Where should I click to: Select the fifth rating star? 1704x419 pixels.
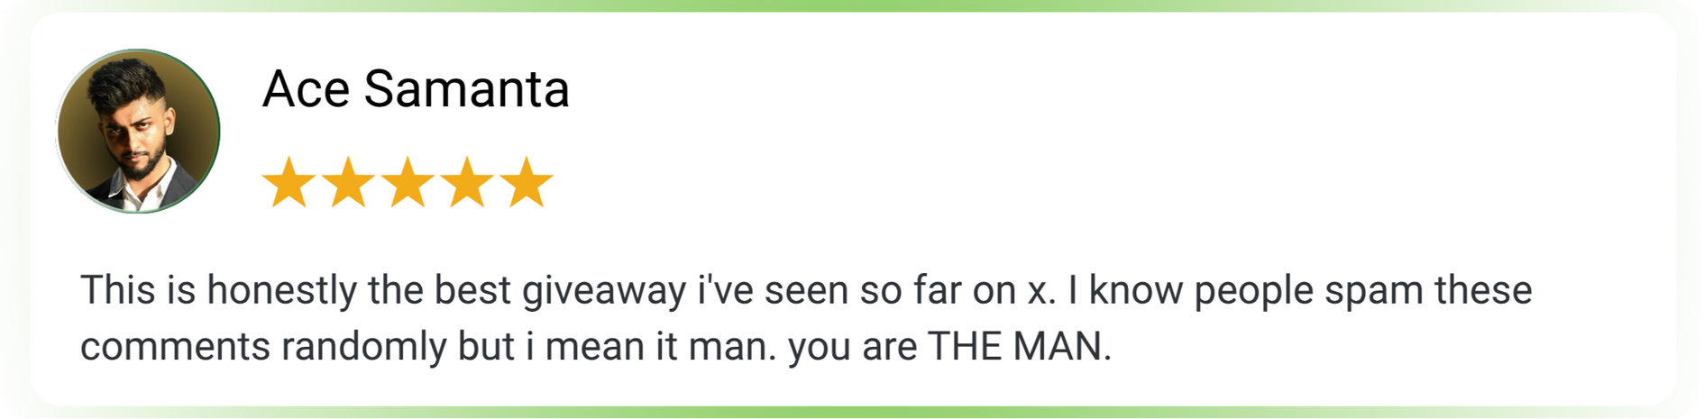527,183
